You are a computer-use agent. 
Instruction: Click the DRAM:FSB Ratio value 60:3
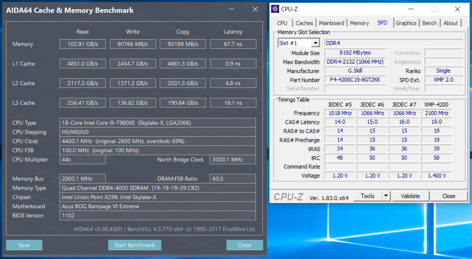233,179
